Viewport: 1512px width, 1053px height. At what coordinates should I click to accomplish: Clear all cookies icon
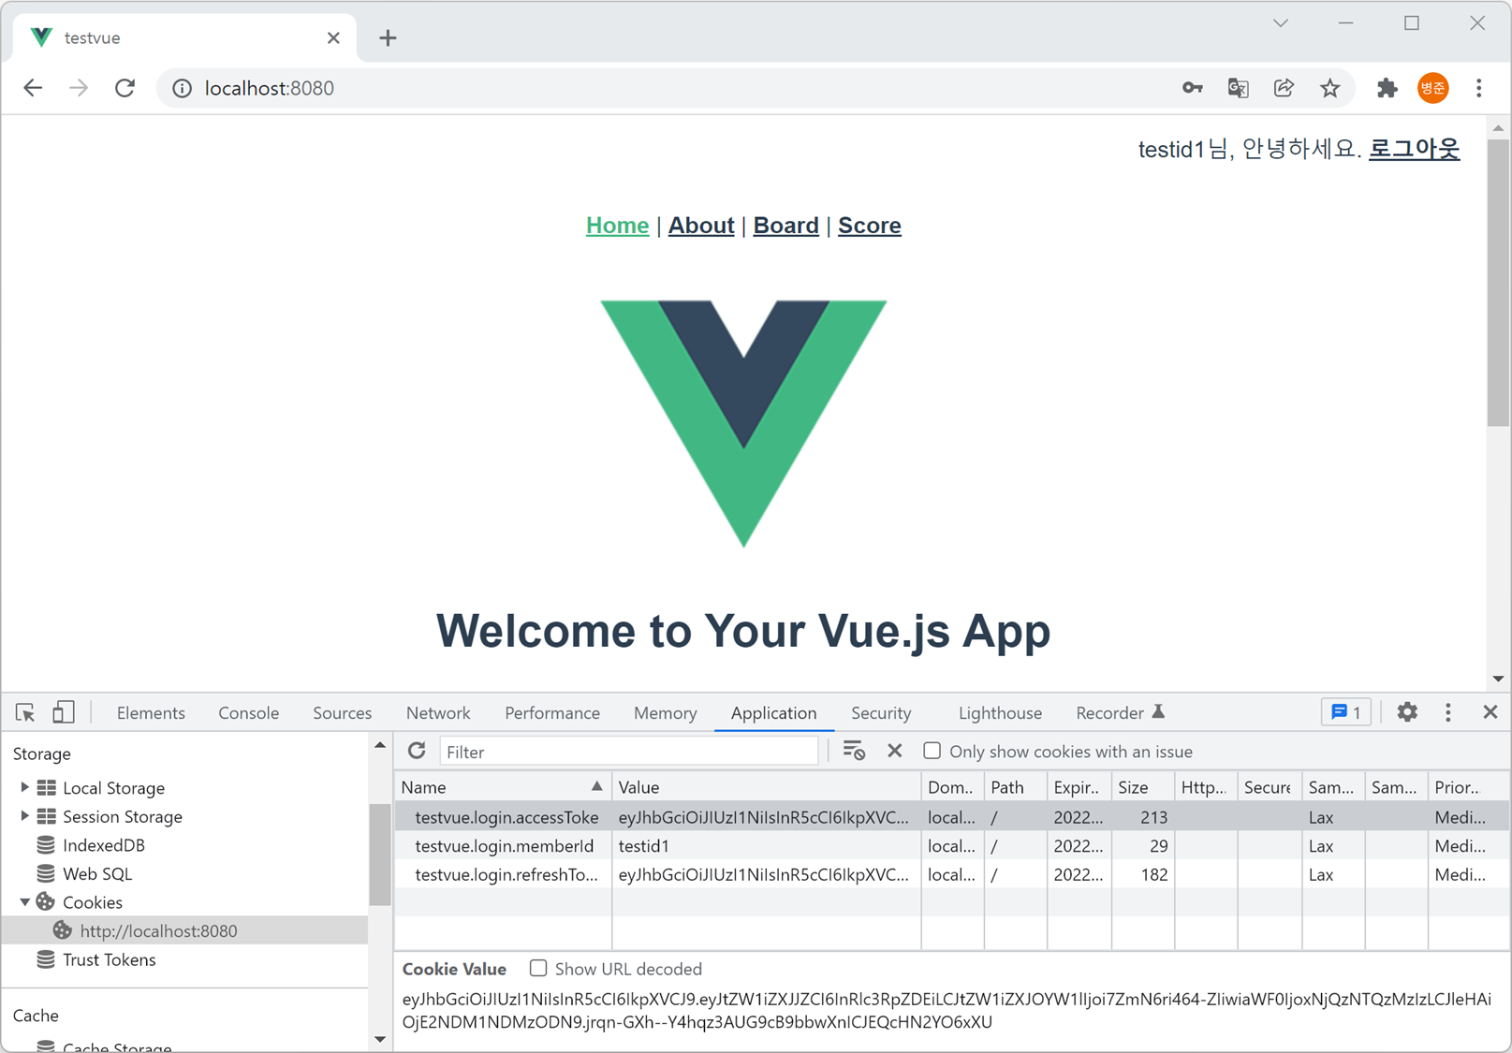(854, 751)
